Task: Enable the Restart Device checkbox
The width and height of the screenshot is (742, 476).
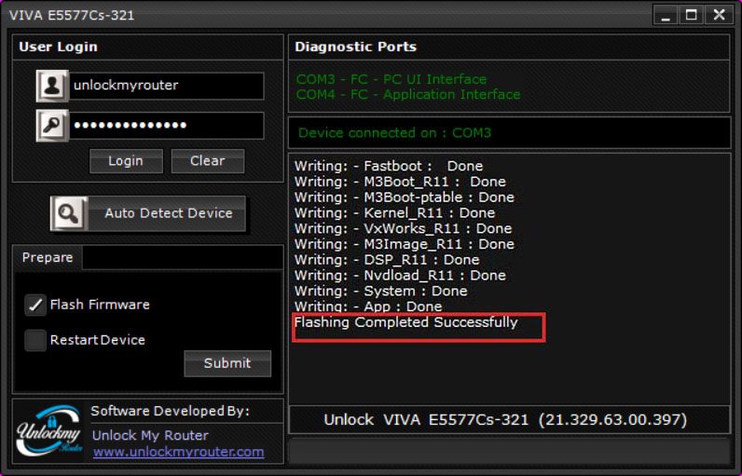Action: point(35,340)
